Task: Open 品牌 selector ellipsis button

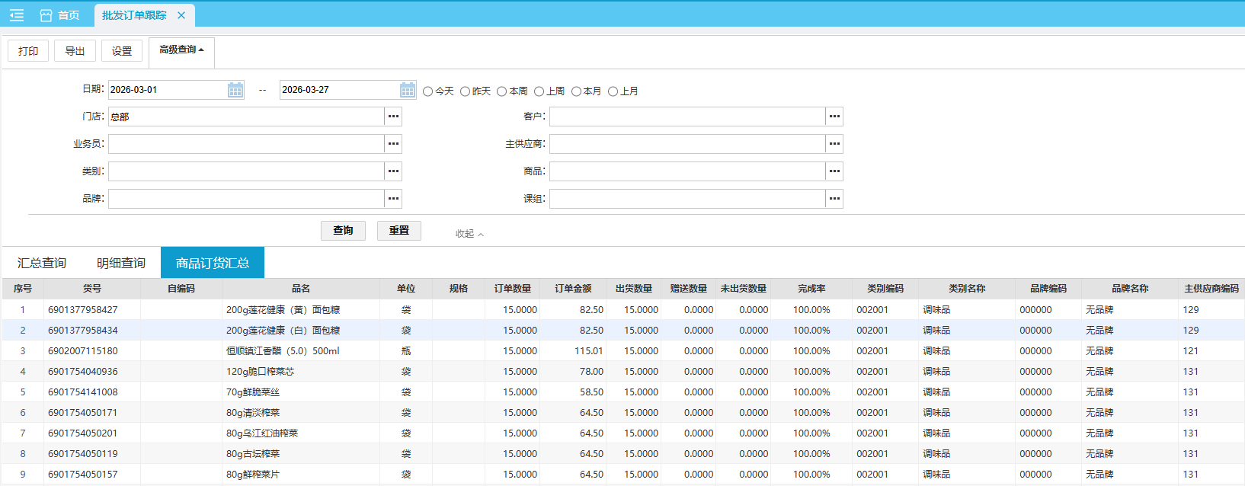Action: click(393, 199)
